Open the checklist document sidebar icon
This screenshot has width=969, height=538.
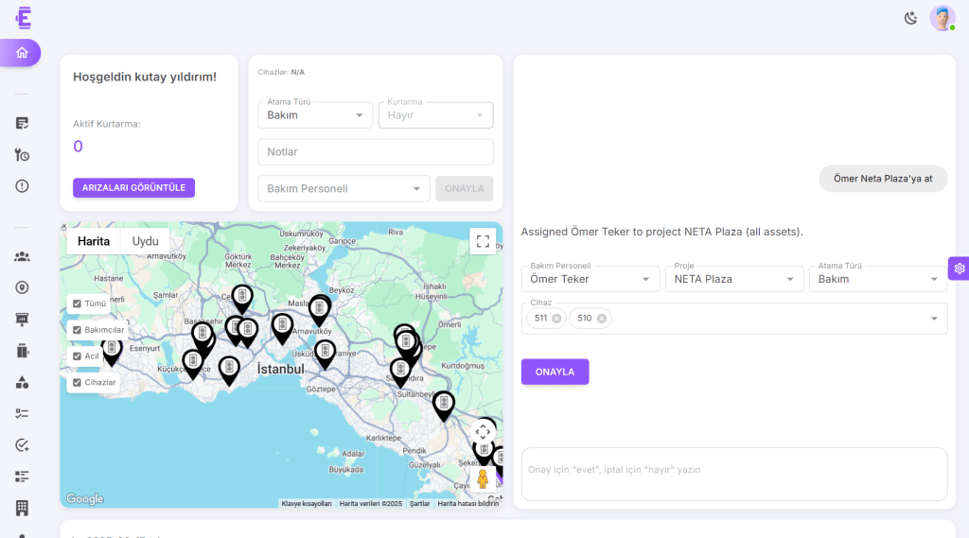click(x=22, y=123)
